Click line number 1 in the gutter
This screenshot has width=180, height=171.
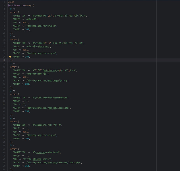[x=4, y=2]
